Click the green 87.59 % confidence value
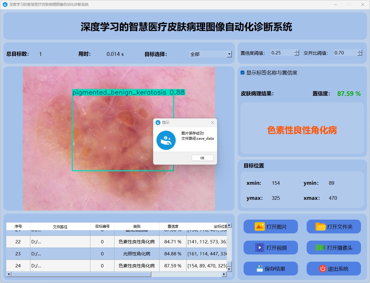This screenshot has height=283, width=370. click(x=349, y=94)
